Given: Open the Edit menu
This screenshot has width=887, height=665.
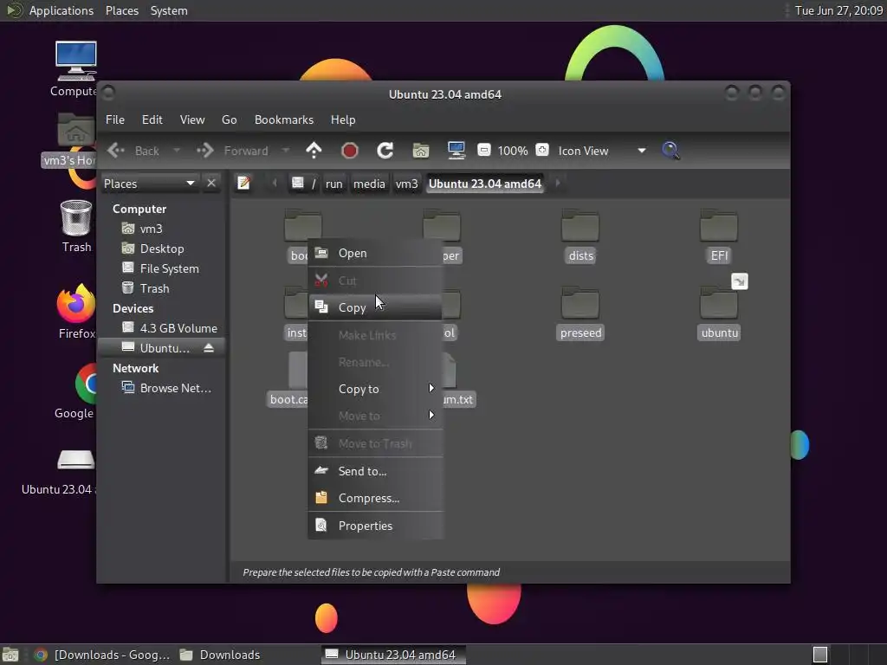Looking at the screenshot, I should 152,119.
